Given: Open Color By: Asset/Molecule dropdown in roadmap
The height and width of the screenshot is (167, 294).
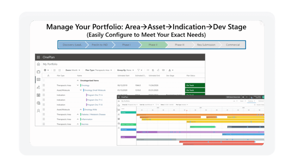Looking at the screenshot, I should coord(147,105).
